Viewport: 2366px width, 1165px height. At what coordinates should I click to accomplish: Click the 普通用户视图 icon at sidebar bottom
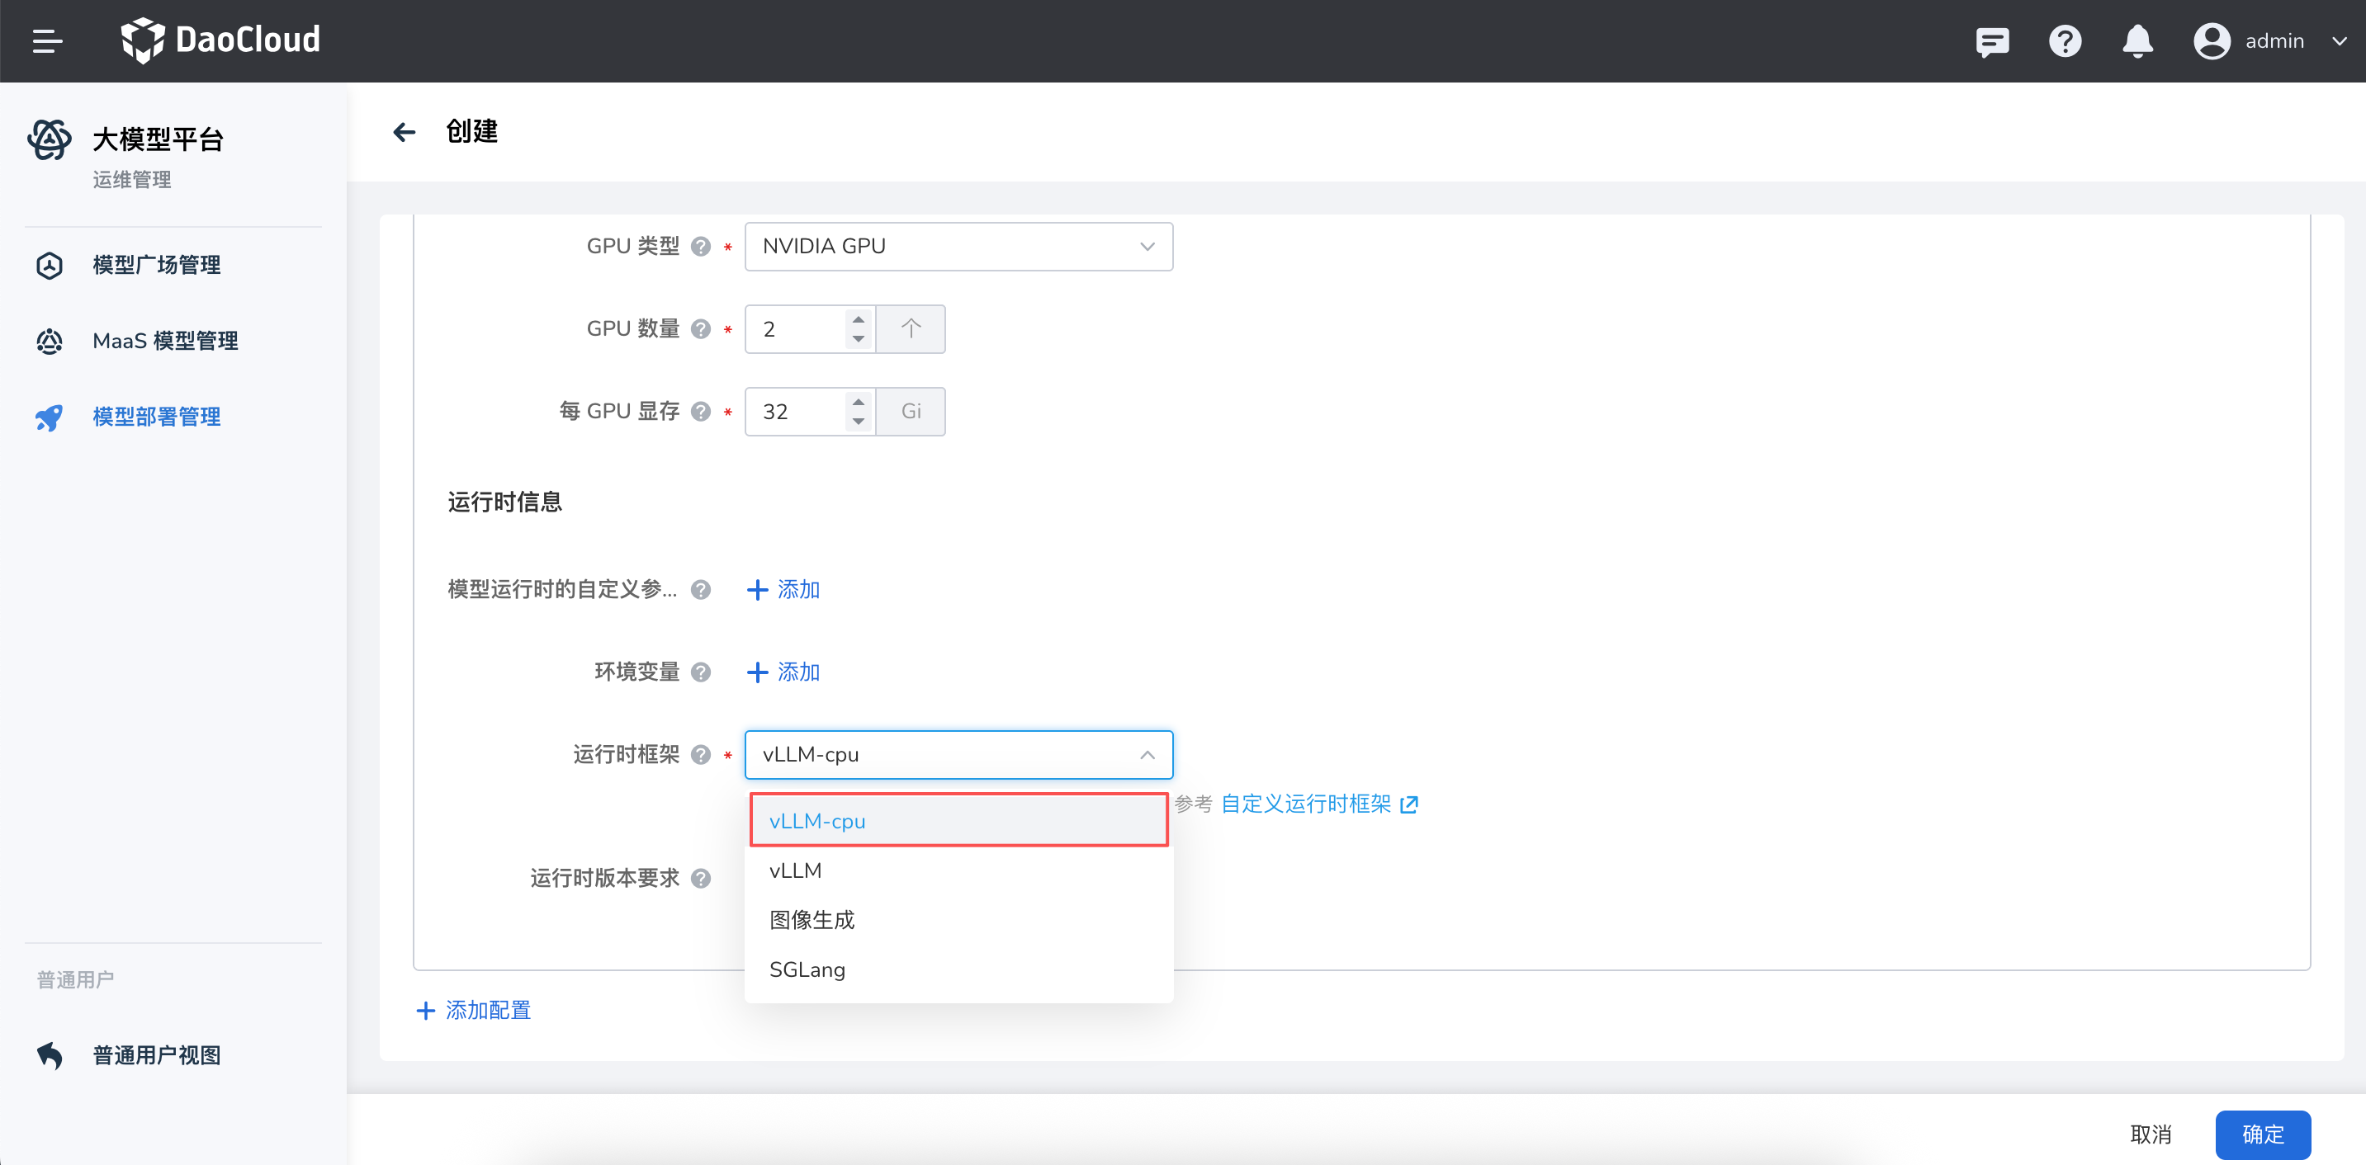pos(49,1054)
